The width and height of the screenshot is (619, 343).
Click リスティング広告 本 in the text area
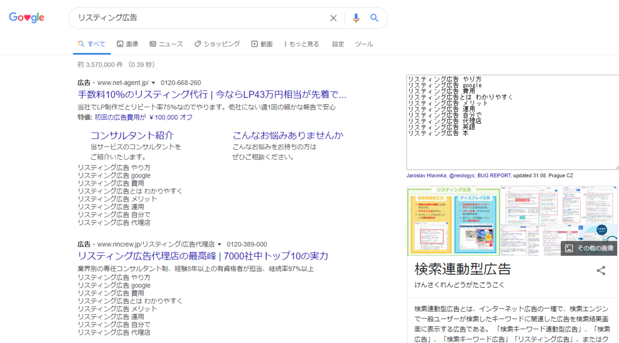point(438,133)
